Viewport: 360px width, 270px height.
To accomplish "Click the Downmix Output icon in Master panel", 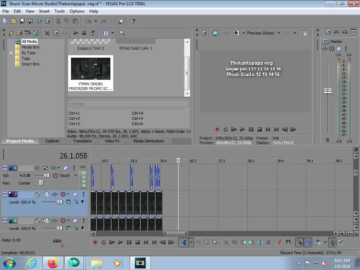I will coord(336,32).
